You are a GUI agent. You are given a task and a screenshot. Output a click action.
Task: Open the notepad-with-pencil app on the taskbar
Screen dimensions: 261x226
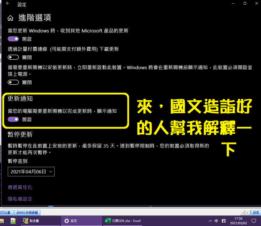[x=13, y=221]
